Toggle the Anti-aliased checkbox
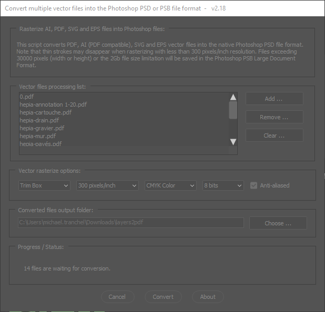The image size is (325, 312). click(254, 185)
